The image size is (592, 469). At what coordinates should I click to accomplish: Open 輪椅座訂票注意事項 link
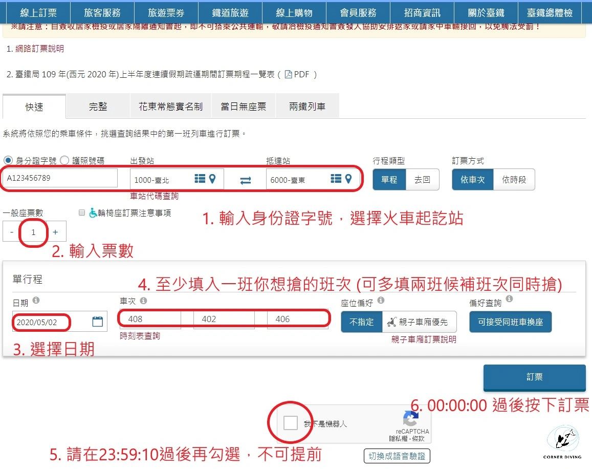pyautogui.click(x=135, y=213)
